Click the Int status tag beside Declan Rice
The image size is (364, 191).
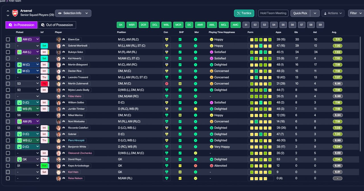(x=44, y=71)
